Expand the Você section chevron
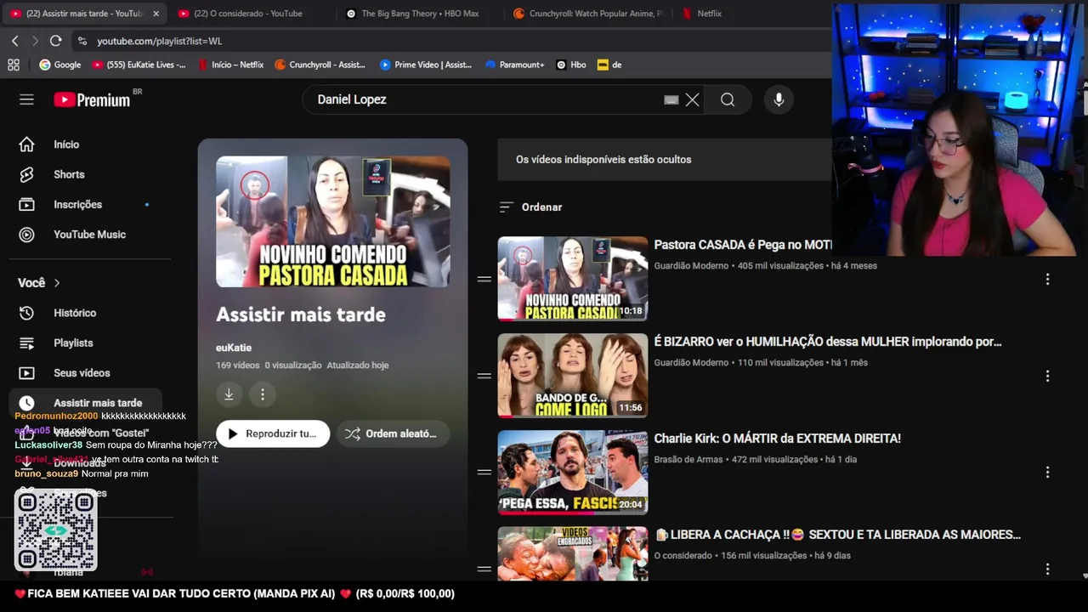1088x612 pixels. 57,283
